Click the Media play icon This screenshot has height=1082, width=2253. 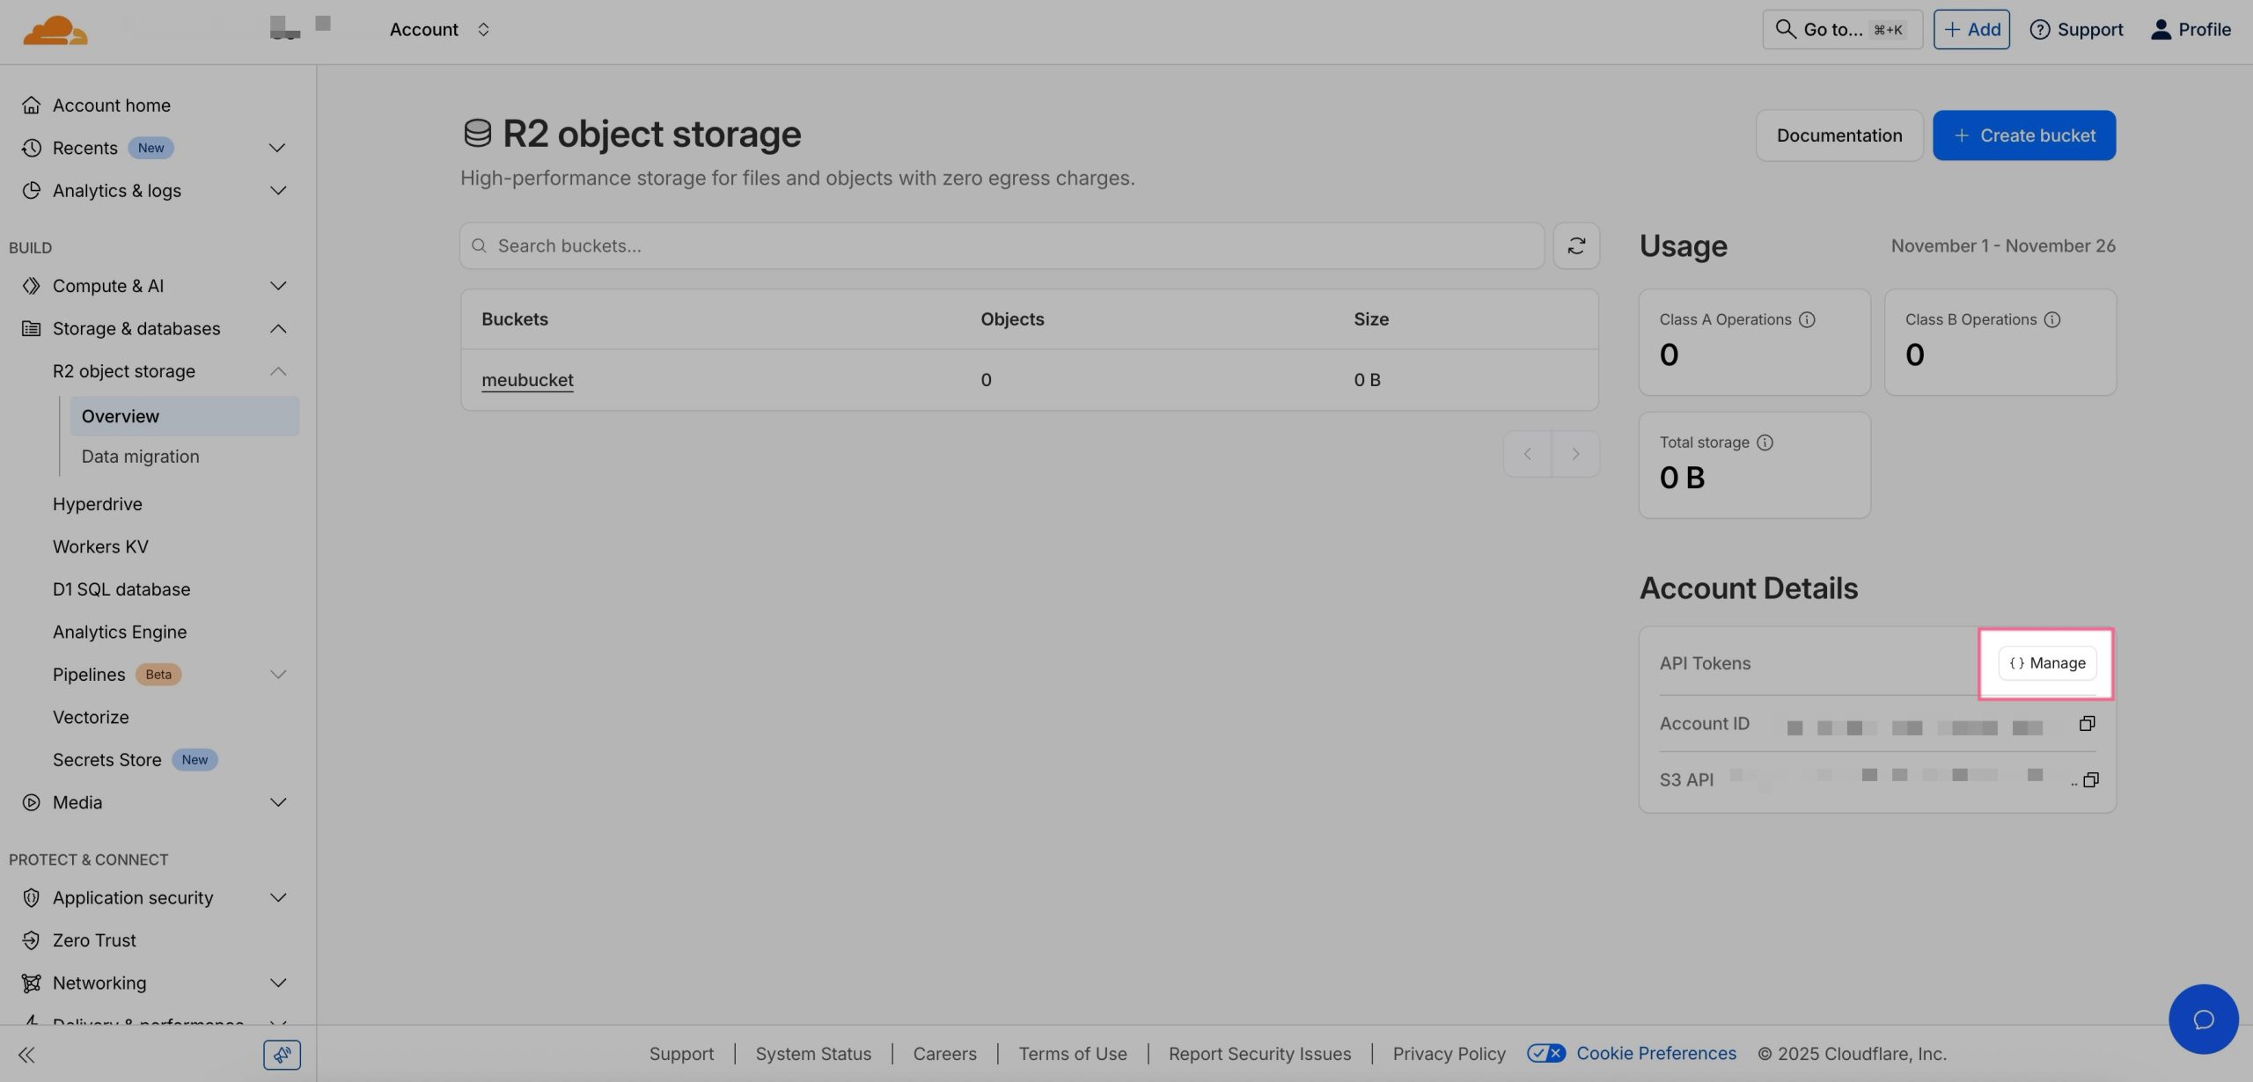32,802
